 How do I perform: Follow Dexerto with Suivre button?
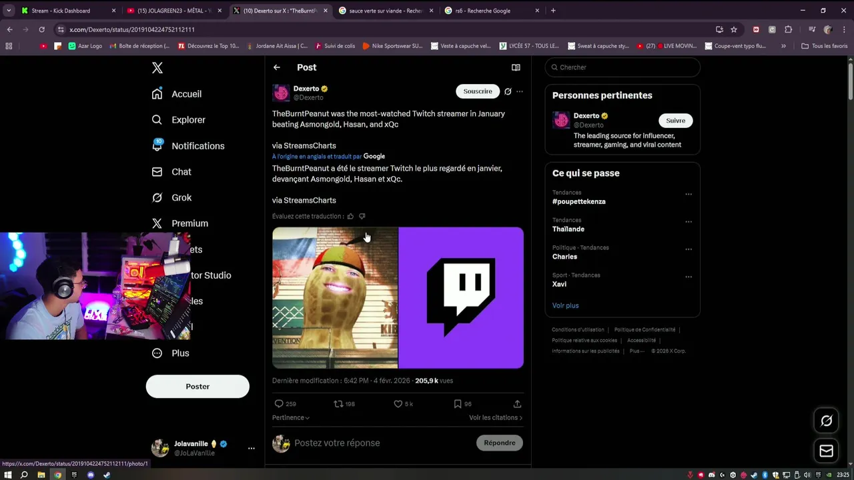[676, 121]
